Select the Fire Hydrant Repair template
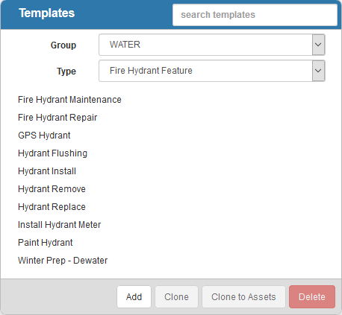The height and width of the screenshot is (315, 342). 57,118
